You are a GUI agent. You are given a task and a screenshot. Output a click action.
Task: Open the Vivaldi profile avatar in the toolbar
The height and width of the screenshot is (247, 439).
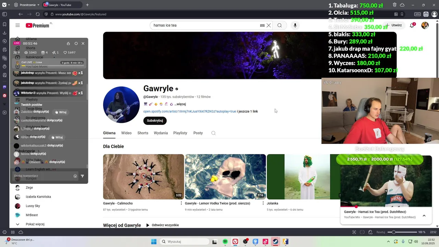coord(434,14)
